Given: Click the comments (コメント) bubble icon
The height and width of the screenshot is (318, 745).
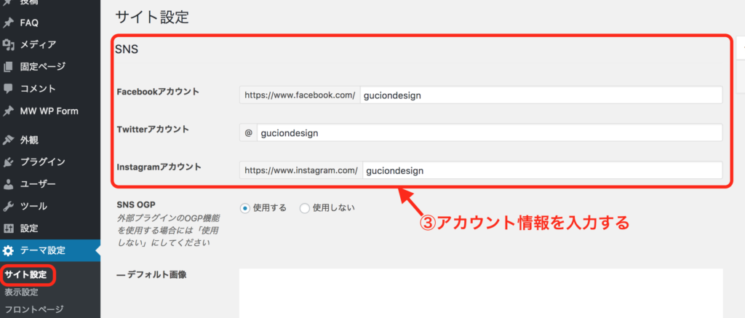Looking at the screenshot, I should (x=8, y=89).
